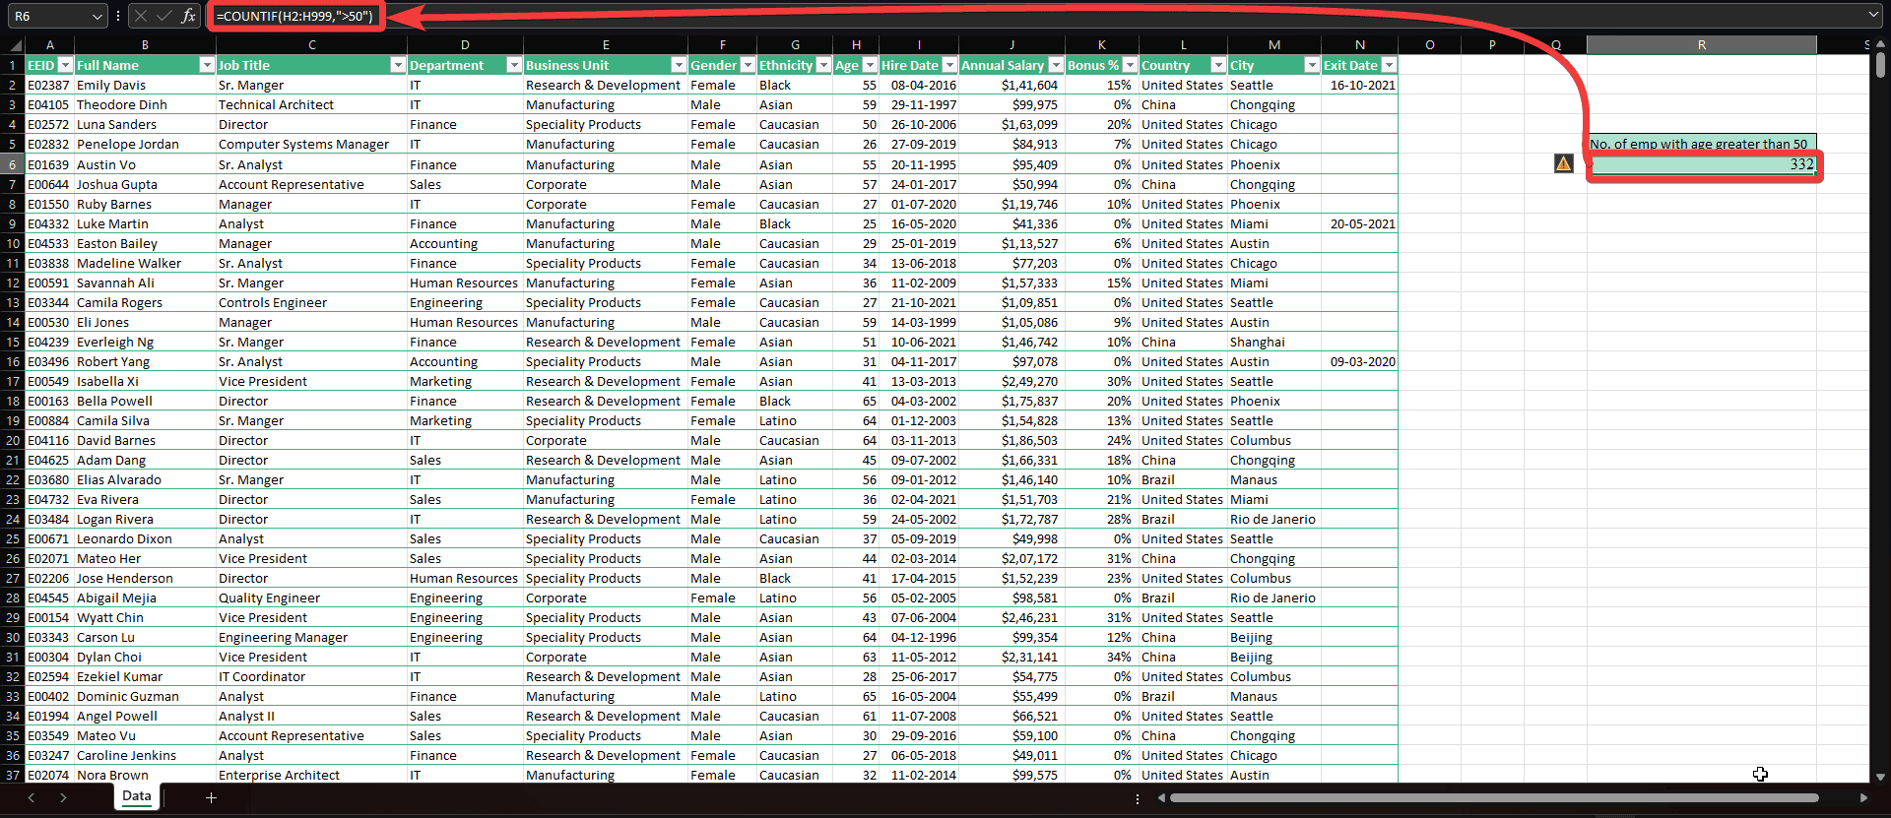This screenshot has width=1891, height=818.
Task: Select the Bonus cell showing 34%
Action: [1101, 657]
